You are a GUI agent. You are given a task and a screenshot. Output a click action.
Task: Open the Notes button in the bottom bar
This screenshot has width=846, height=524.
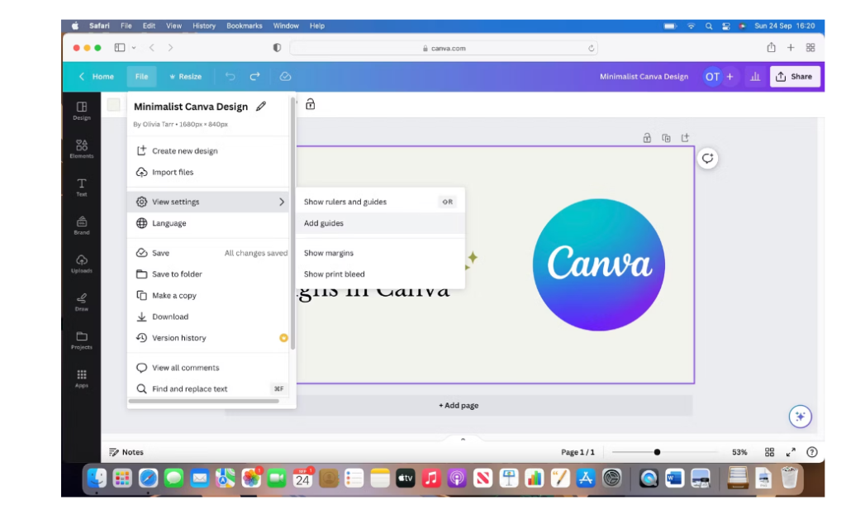coord(126,452)
